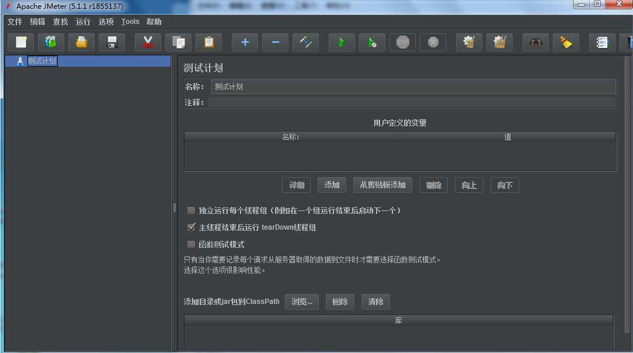Viewport: 633px width, 353px height.
Task: Click the 名称 input field containing 测试计划
Action: pyautogui.click(x=413, y=87)
